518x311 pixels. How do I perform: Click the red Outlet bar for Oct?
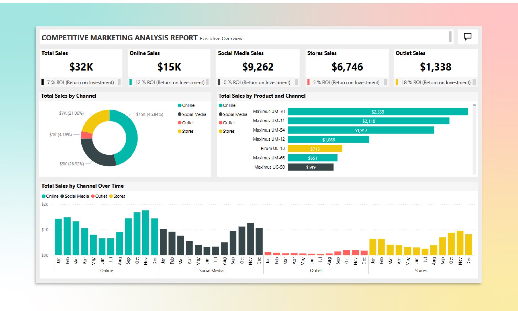click(x=347, y=253)
